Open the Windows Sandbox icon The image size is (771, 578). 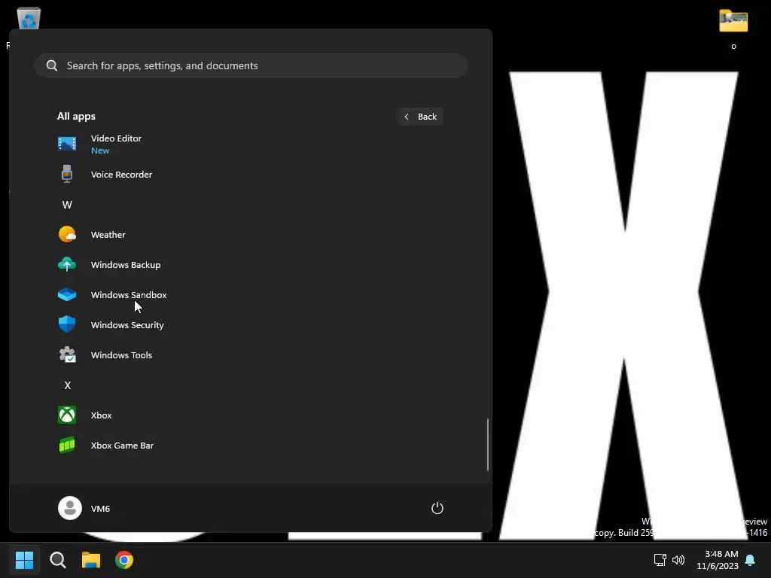click(x=67, y=294)
